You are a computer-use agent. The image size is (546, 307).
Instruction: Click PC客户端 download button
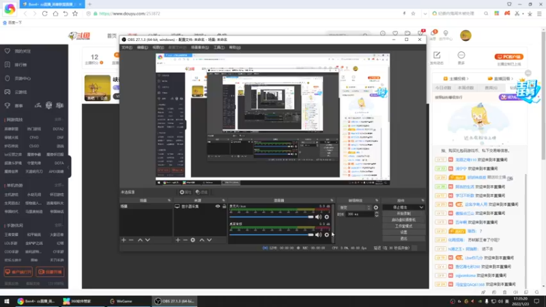click(508, 57)
